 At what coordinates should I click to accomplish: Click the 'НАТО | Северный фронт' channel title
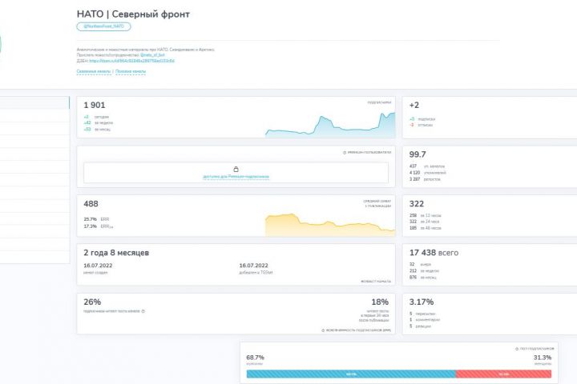(x=133, y=14)
